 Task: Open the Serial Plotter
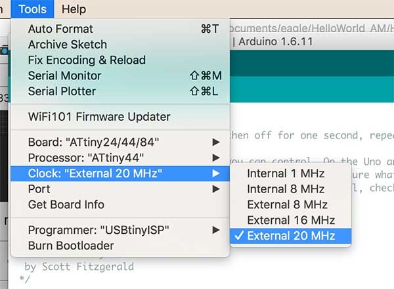[x=62, y=91]
